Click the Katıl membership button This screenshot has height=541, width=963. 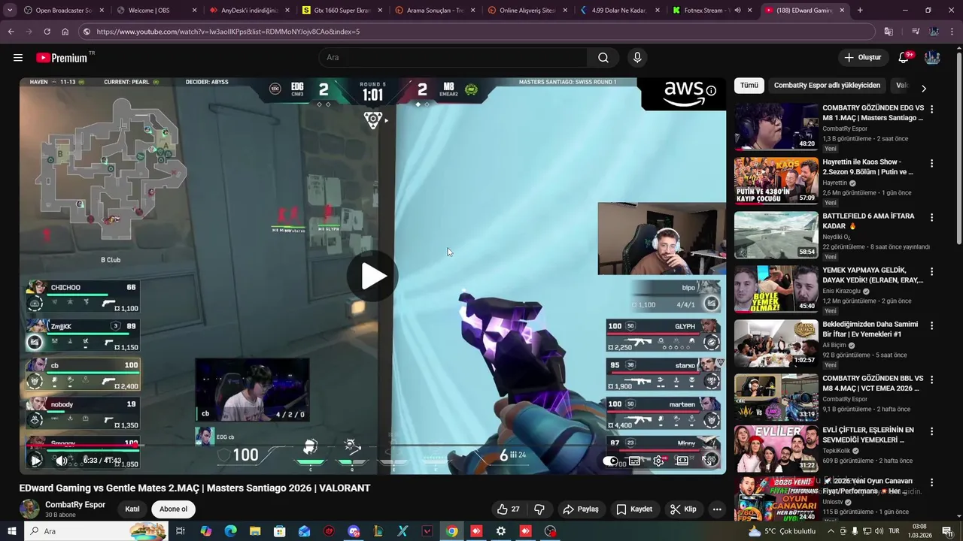click(132, 509)
